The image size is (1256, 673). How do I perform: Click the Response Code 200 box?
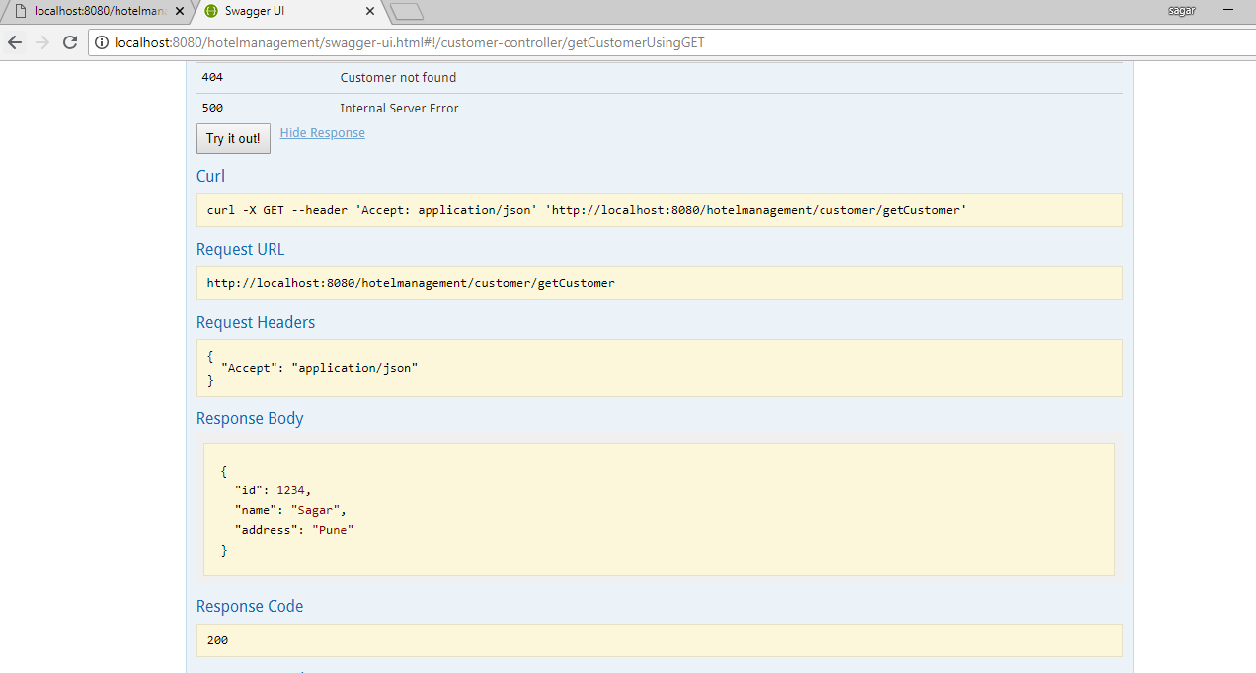(x=659, y=640)
